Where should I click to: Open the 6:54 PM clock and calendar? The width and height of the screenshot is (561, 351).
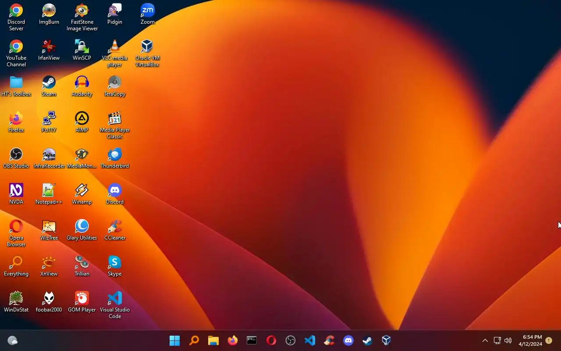pyautogui.click(x=530, y=340)
